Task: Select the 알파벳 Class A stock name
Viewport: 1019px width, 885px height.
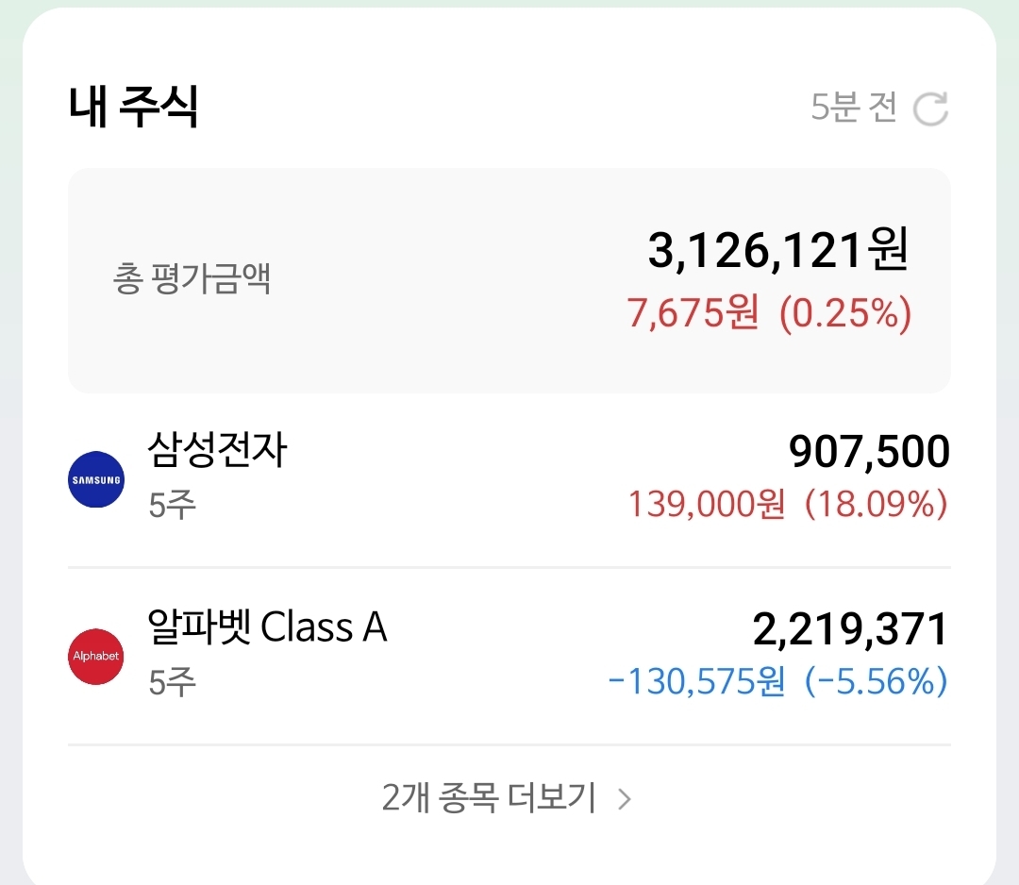Action: [267, 626]
